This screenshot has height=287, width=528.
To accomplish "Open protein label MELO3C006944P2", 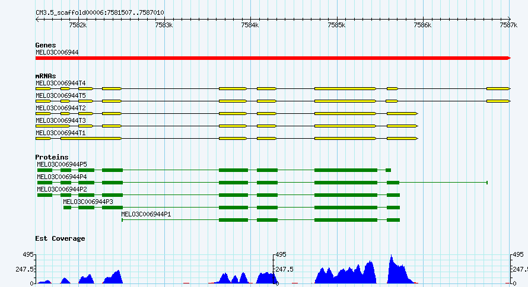I will click(x=62, y=189).
